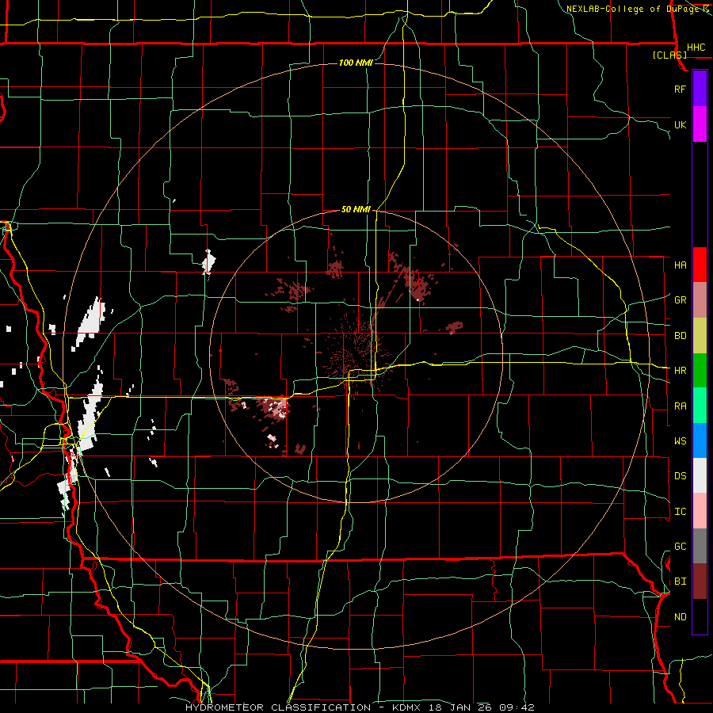Image resolution: width=713 pixels, height=713 pixels.
Task: Select the light green RA rain swatch
Action: [x=700, y=406]
